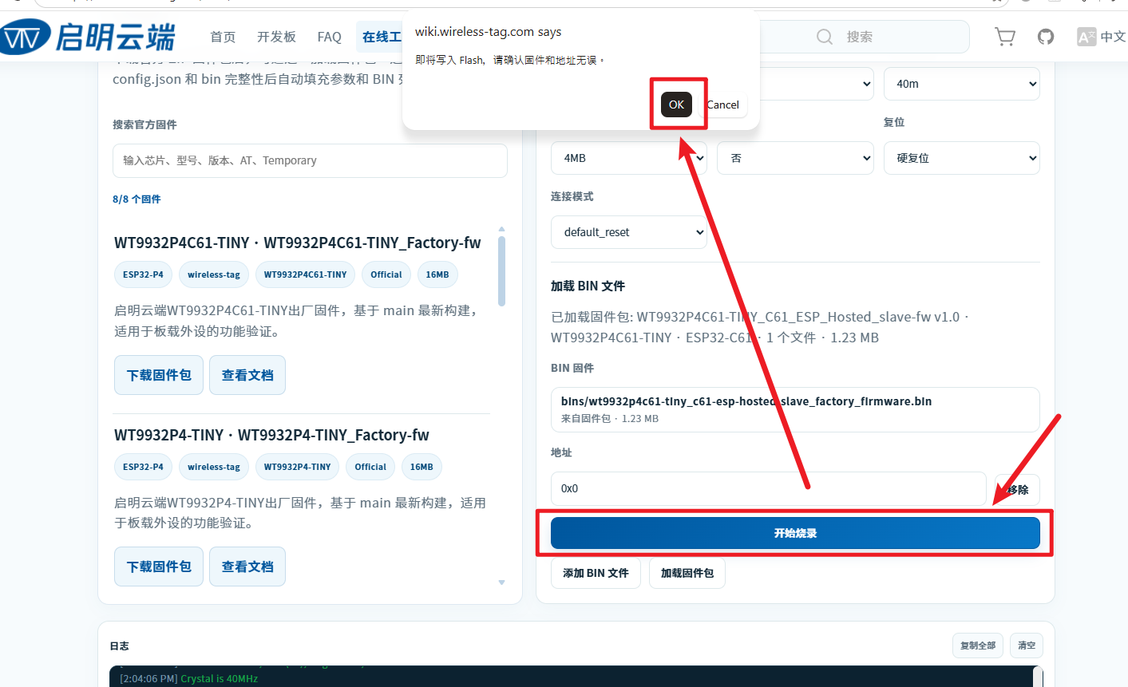
Task: View docs for WT9932P4C61-TINY firmware
Action: pyautogui.click(x=247, y=375)
